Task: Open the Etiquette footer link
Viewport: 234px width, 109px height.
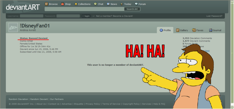Action: (79, 104)
